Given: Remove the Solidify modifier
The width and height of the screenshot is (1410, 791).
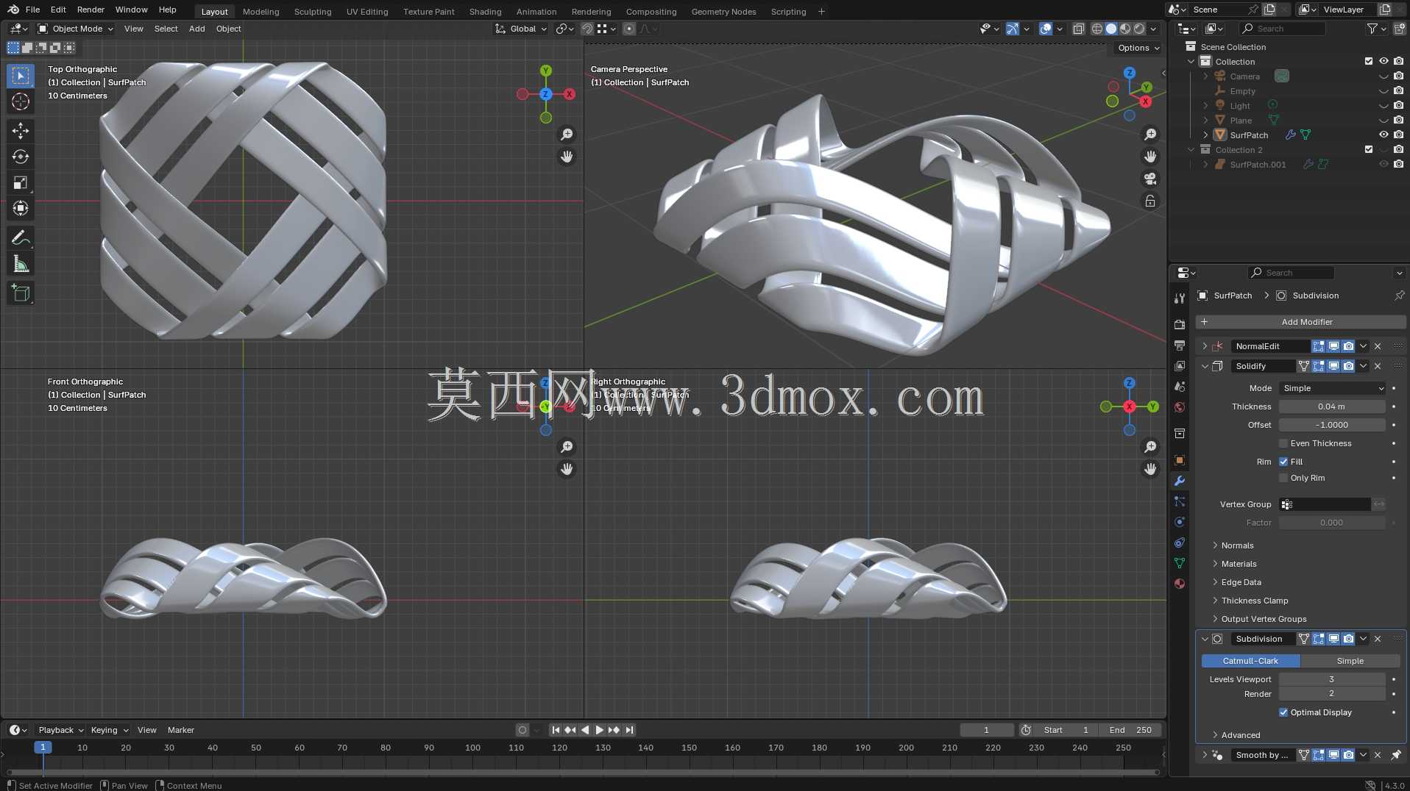Looking at the screenshot, I should [1378, 366].
